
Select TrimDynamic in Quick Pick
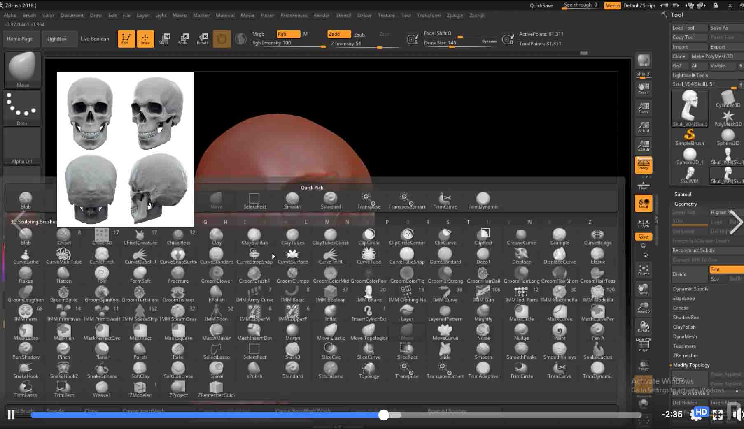[x=483, y=200]
